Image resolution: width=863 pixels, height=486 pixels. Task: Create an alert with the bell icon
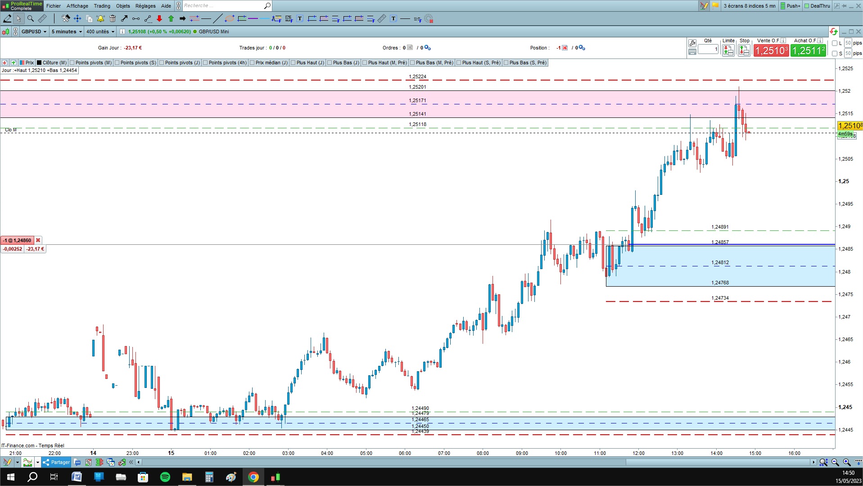pos(100,18)
